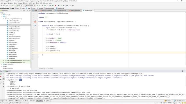186x104 pixels.
Task: Click the gutter icon beside class FordActivity
Action: click(35, 22)
